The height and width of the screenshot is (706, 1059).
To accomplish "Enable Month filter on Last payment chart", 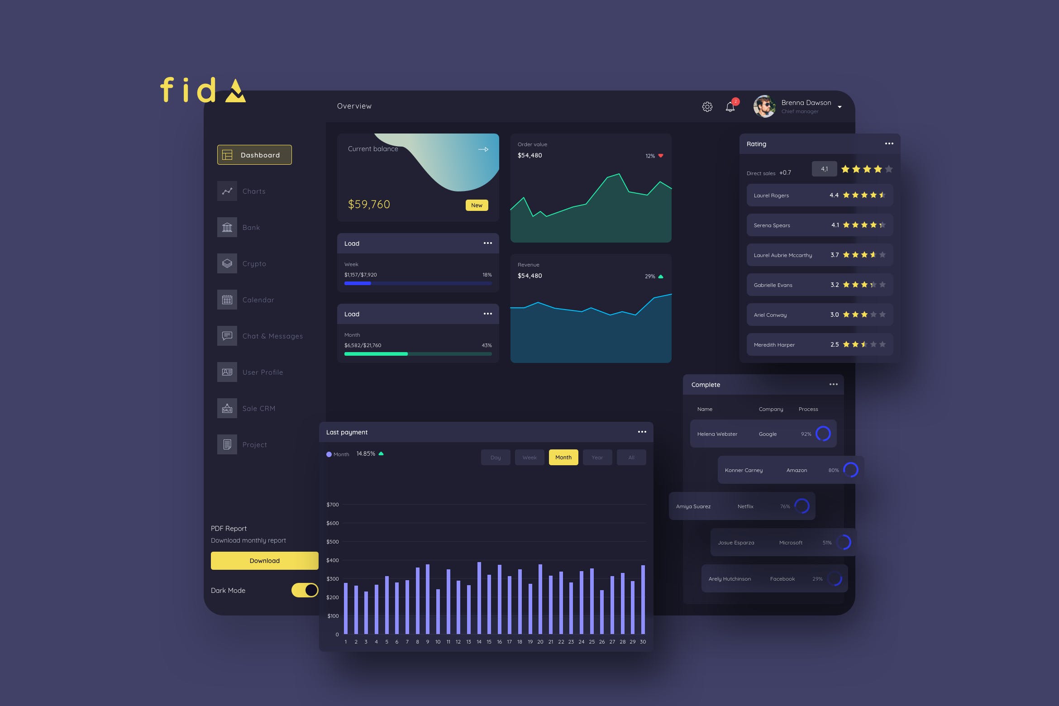I will coord(563,457).
